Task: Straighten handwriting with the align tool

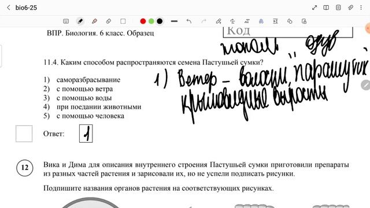Action: pyautogui.click(x=232, y=21)
